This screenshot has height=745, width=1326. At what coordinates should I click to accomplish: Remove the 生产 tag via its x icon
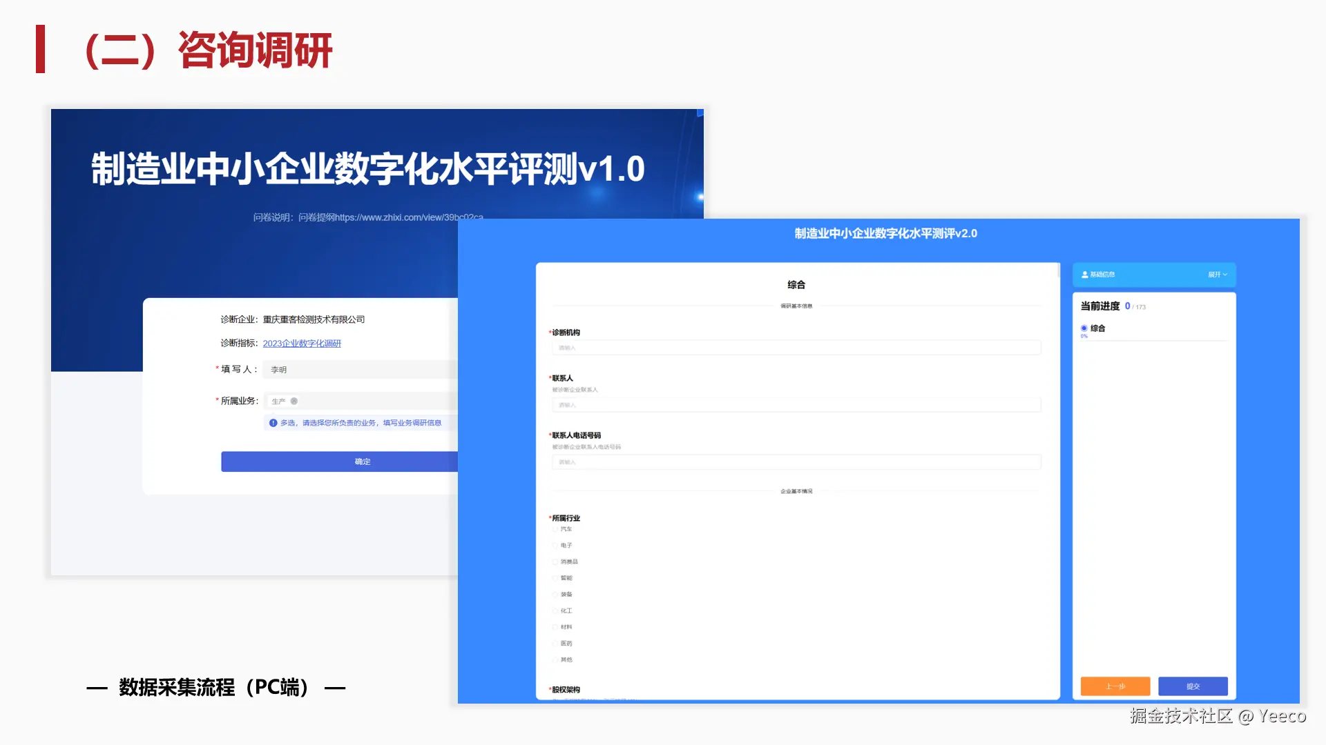294,401
